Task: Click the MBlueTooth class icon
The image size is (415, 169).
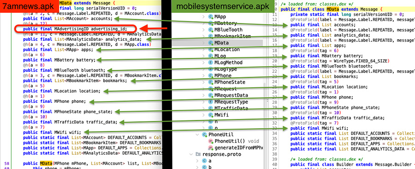Action: tap(211, 30)
